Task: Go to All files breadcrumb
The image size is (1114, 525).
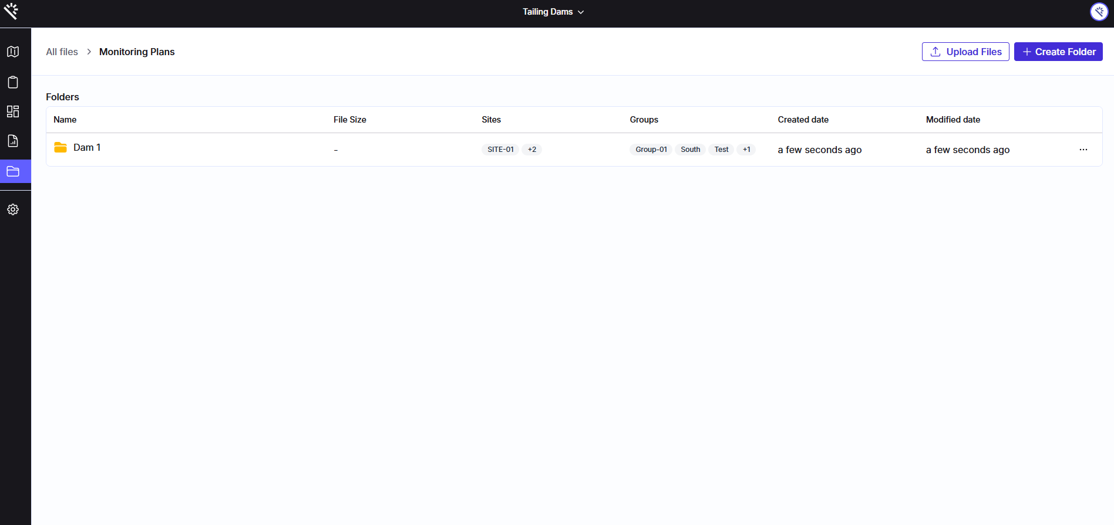Action: click(62, 52)
